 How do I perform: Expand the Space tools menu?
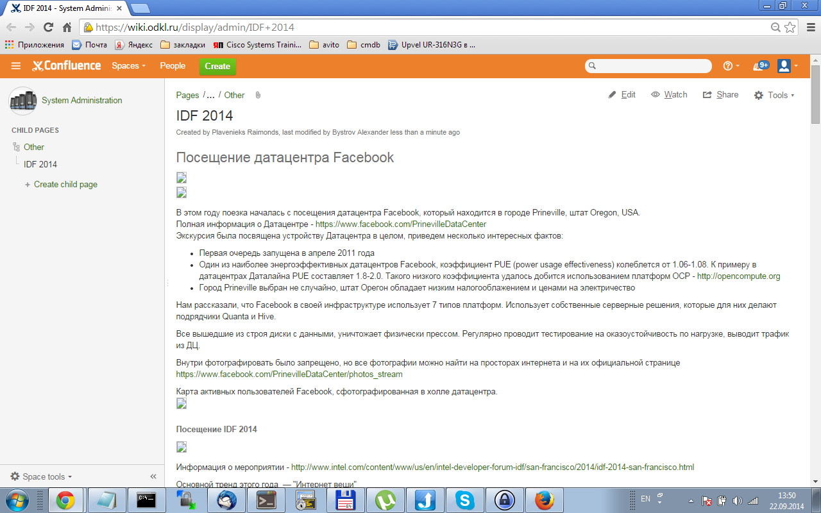click(x=41, y=476)
